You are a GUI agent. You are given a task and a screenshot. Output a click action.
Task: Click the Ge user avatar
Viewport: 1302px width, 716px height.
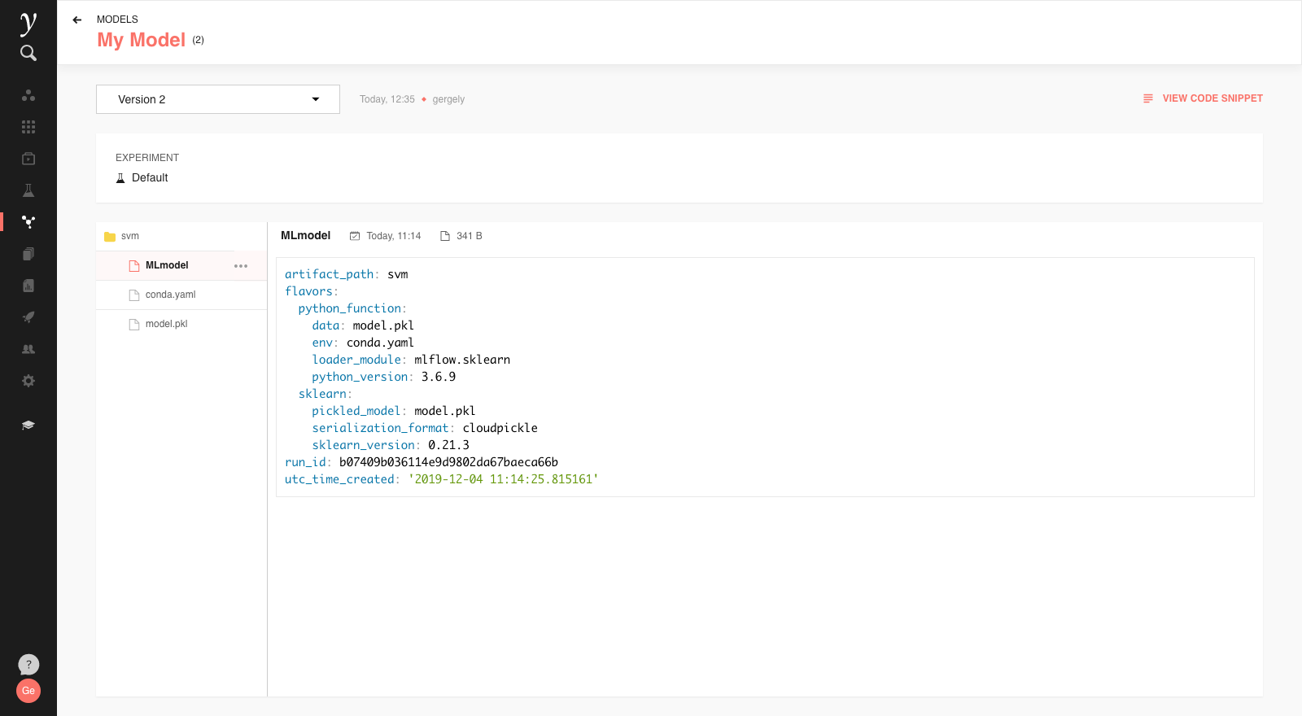[28, 691]
